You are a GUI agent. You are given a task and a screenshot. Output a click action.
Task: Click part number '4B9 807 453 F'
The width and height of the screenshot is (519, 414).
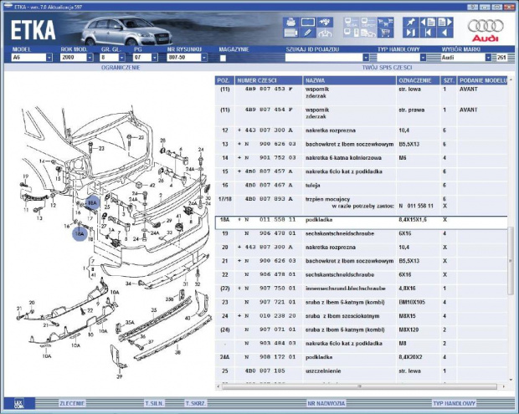pos(269,89)
